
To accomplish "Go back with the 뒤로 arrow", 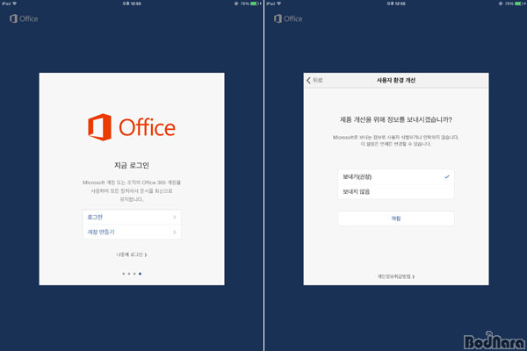I will coord(314,80).
